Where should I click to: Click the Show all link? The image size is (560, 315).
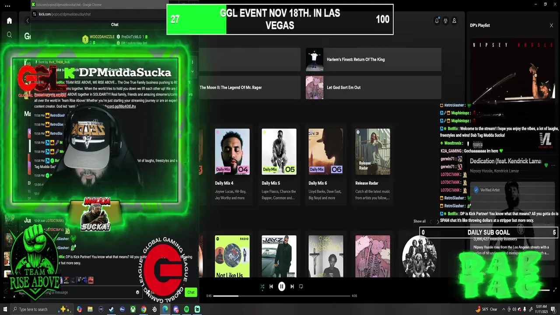pos(420,221)
